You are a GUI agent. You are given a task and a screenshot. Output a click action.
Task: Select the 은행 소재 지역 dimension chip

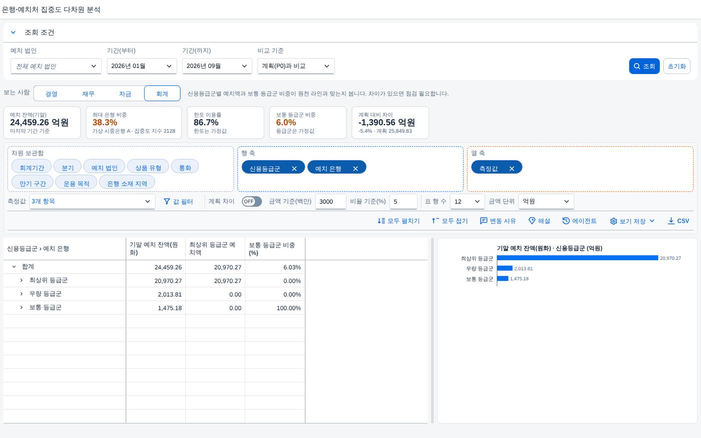[127, 183]
